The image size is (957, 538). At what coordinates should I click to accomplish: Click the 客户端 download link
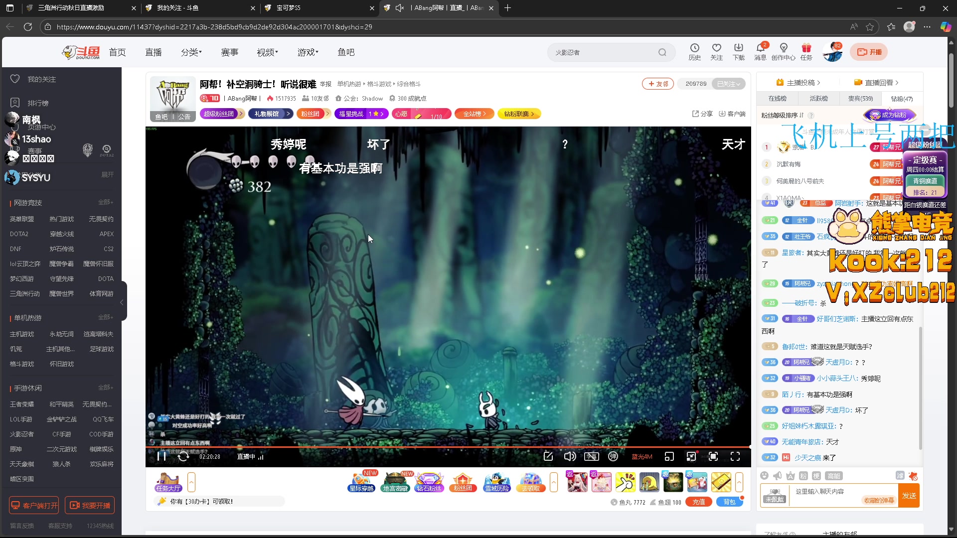732,114
